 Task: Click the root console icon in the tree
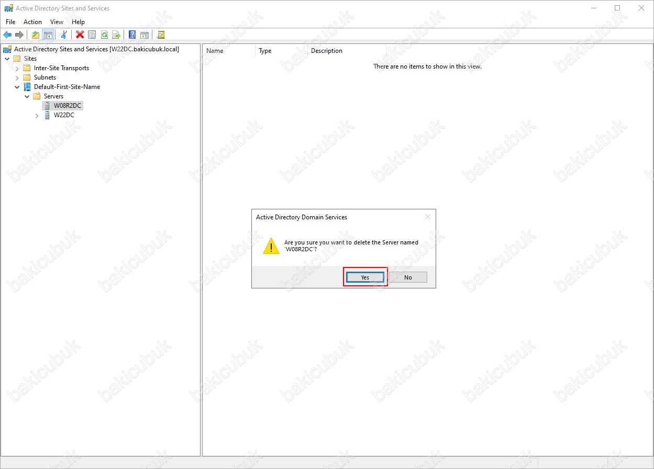[x=7, y=49]
